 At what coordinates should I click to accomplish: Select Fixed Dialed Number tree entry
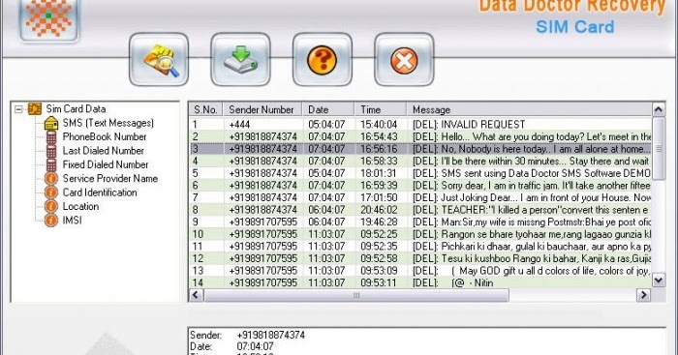point(105,164)
